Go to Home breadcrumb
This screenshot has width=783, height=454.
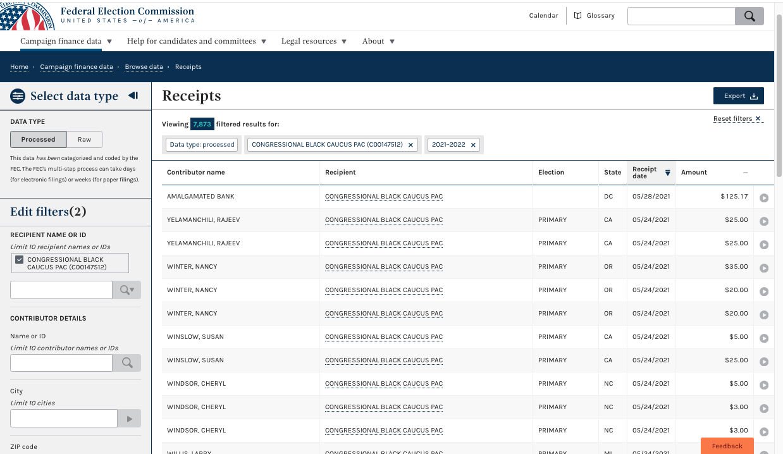[19, 67]
